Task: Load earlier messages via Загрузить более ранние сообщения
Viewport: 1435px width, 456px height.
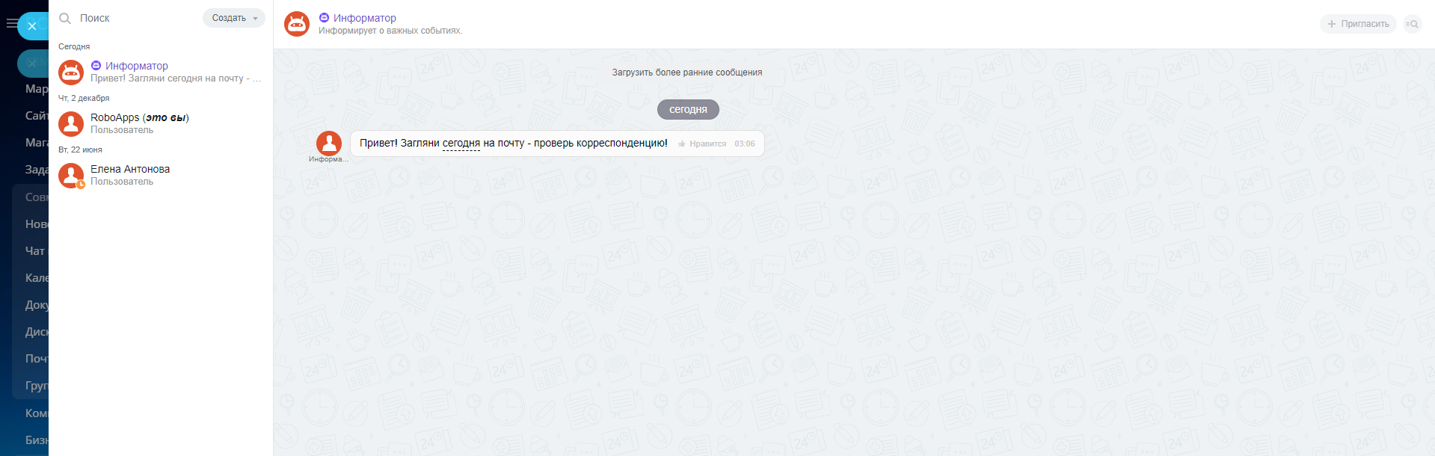Action: click(687, 73)
